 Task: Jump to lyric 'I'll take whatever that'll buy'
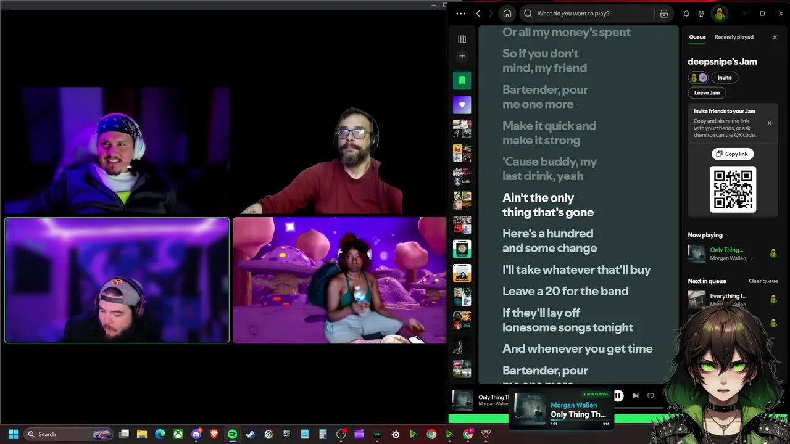point(576,270)
